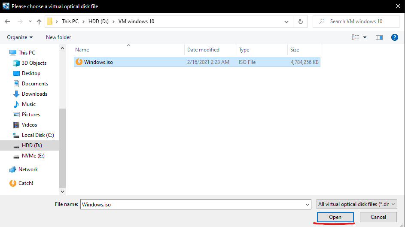Viewport: 405px width, 227px height.
Task: Click the Open button
Action: (x=335, y=217)
